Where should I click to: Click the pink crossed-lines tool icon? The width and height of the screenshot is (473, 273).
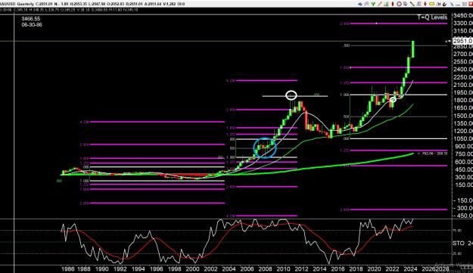366,4
